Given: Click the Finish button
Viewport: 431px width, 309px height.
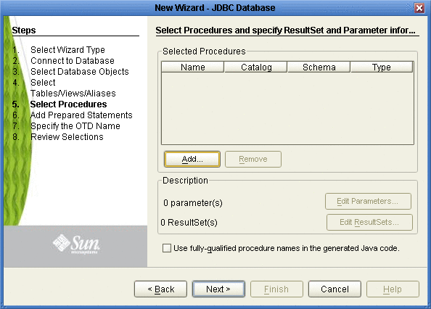Looking at the screenshot, I should (x=276, y=289).
